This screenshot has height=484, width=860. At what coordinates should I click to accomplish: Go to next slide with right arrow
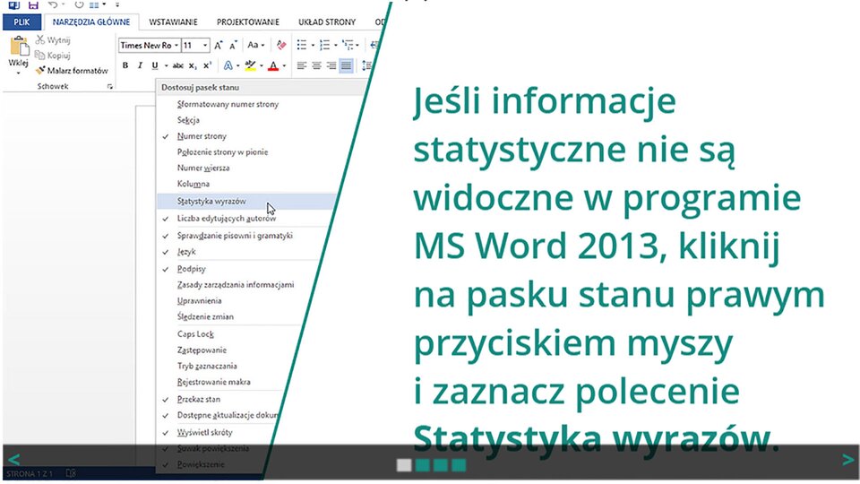(x=847, y=459)
